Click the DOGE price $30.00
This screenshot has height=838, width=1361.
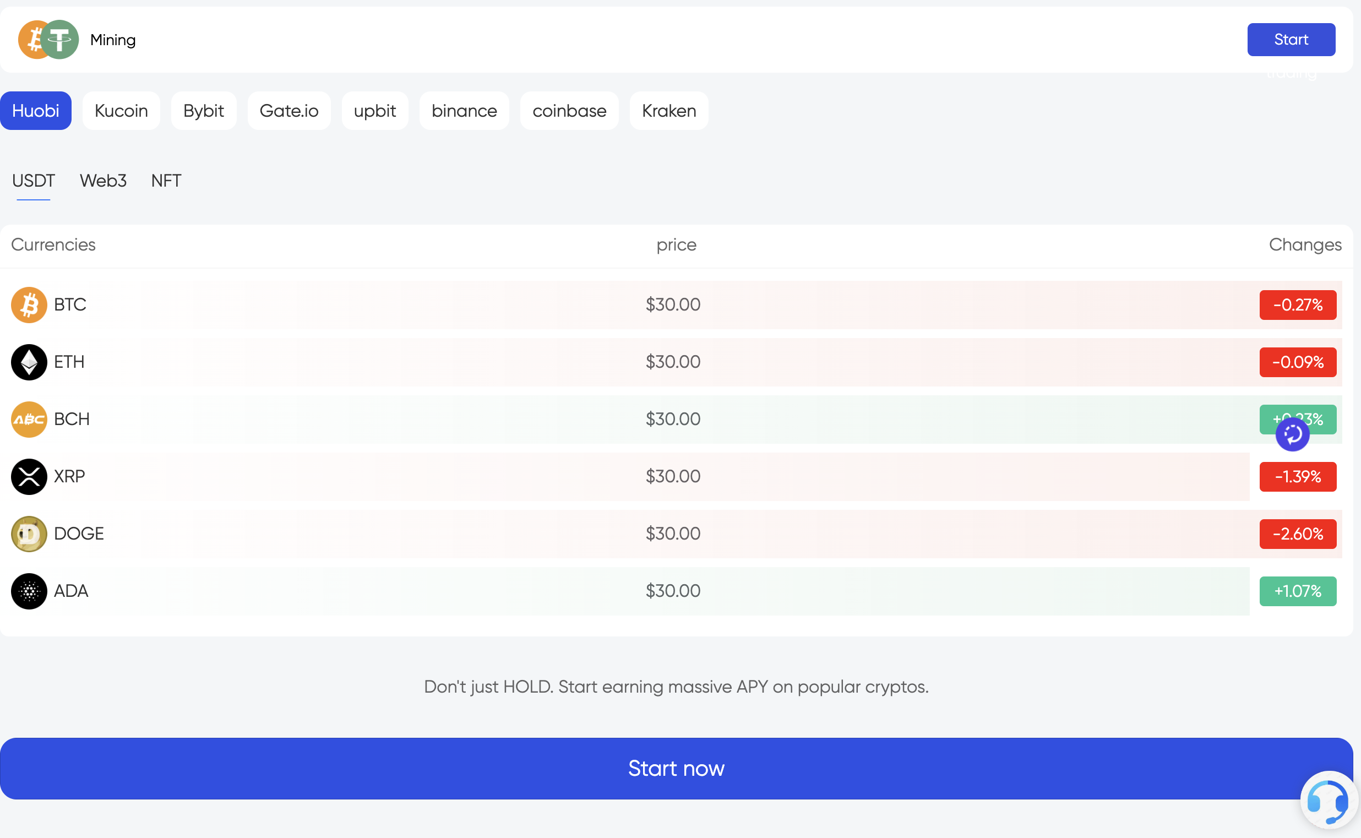point(673,534)
